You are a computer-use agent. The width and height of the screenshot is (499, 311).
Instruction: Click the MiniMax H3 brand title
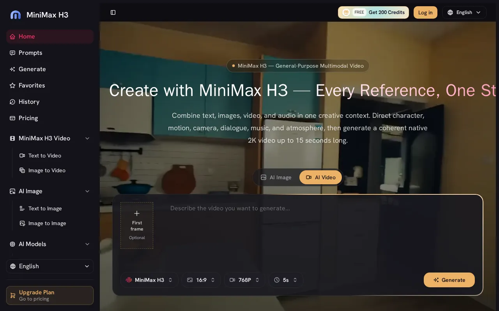tap(47, 15)
